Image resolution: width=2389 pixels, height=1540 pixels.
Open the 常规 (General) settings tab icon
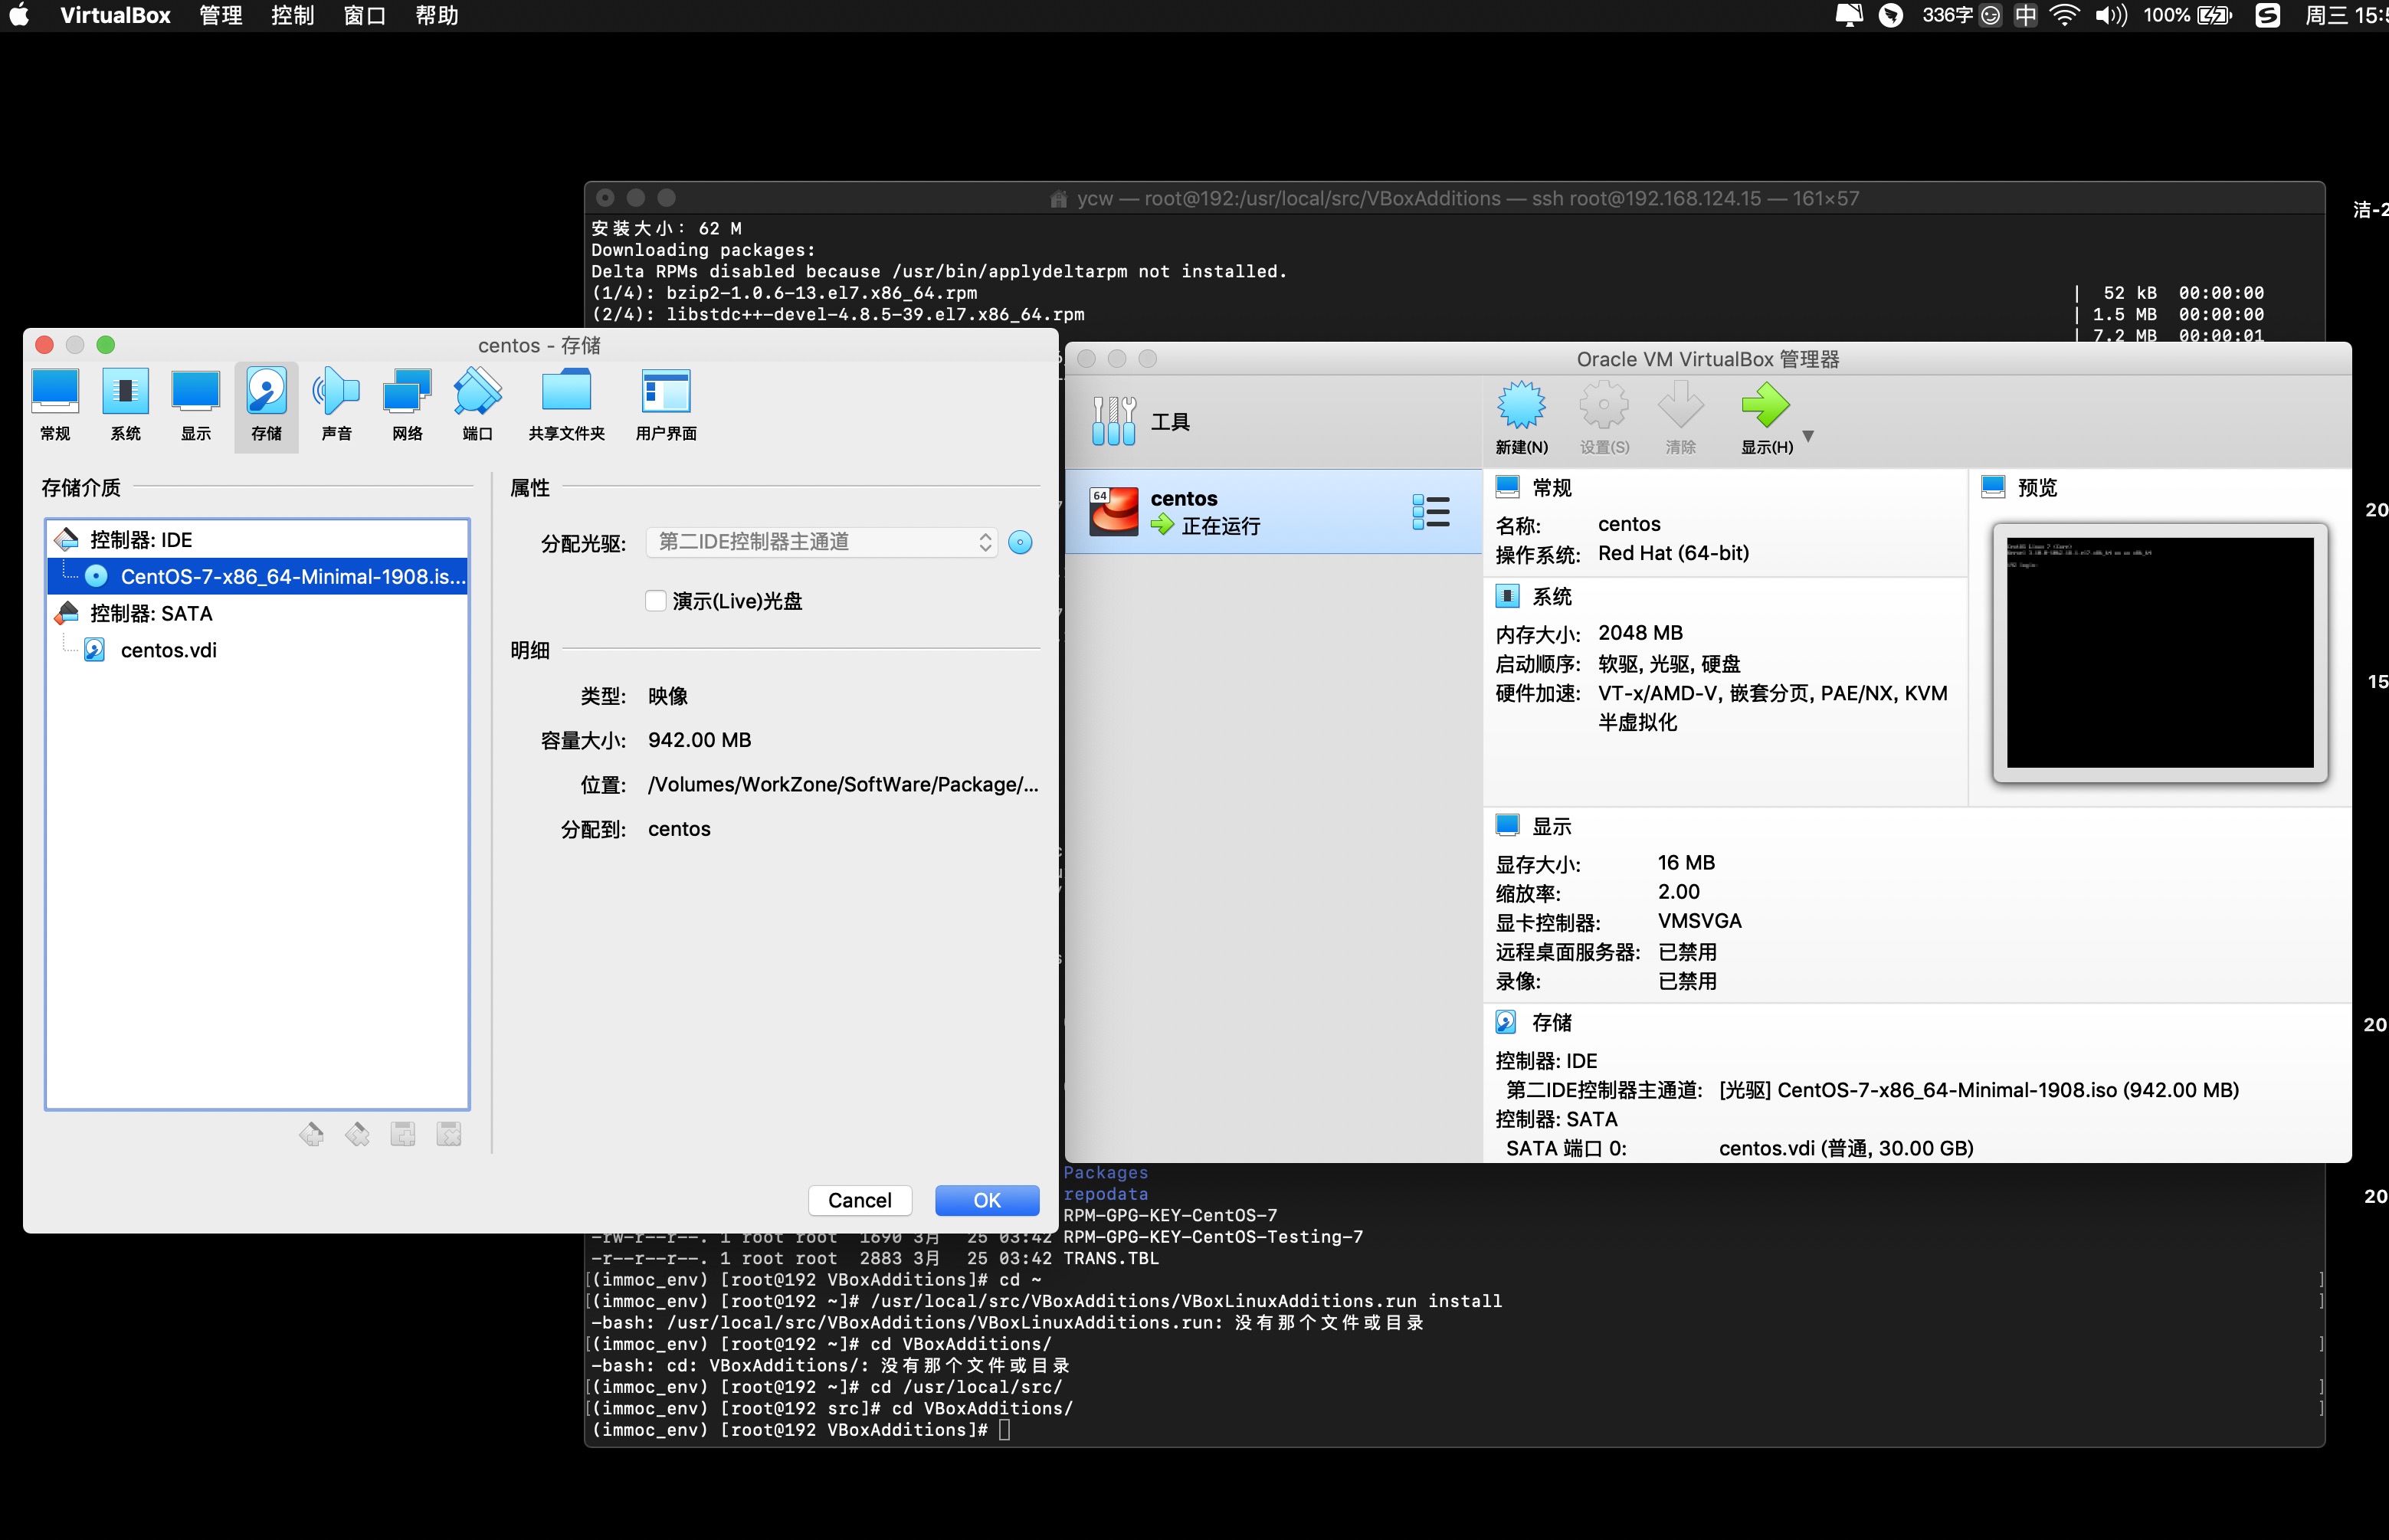point(55,392)
